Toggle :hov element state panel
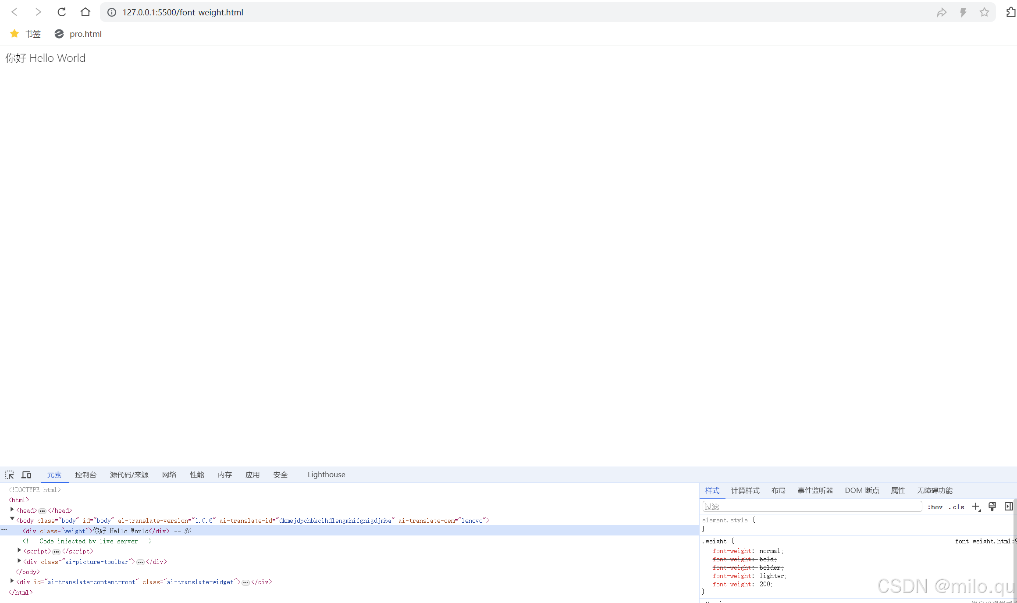Screen dimensions: 1017x603 935,507
